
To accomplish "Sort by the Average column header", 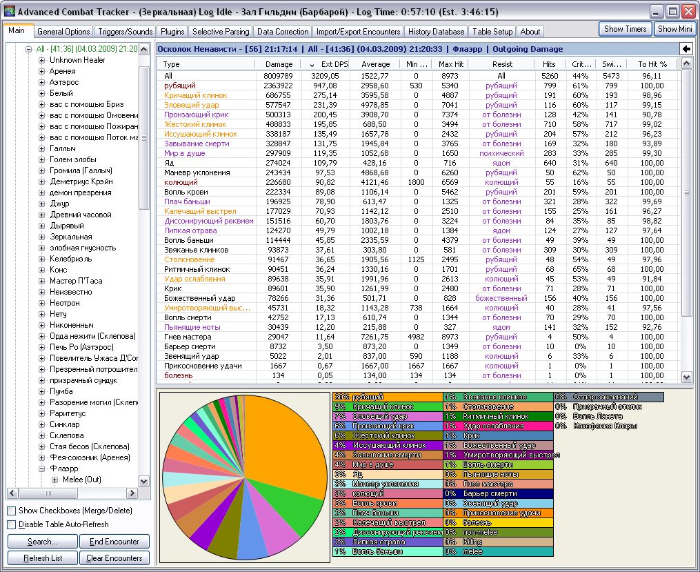I will coord(375,64).
